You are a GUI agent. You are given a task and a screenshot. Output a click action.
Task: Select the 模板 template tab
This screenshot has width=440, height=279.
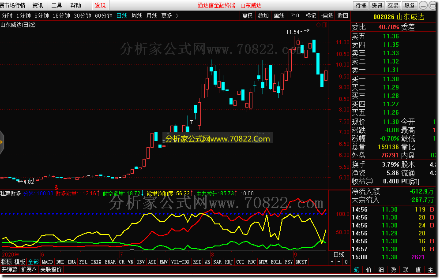pyautogui.click(x=20, y=262)
